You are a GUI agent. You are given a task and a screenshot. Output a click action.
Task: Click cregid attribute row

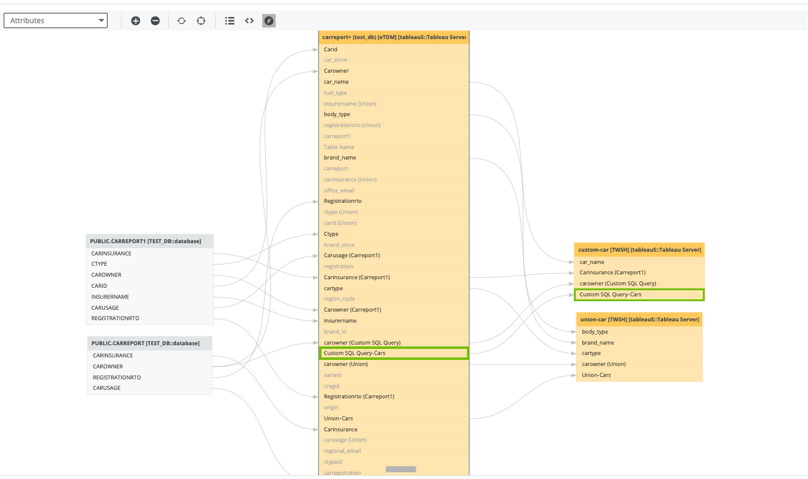[394, 386]
